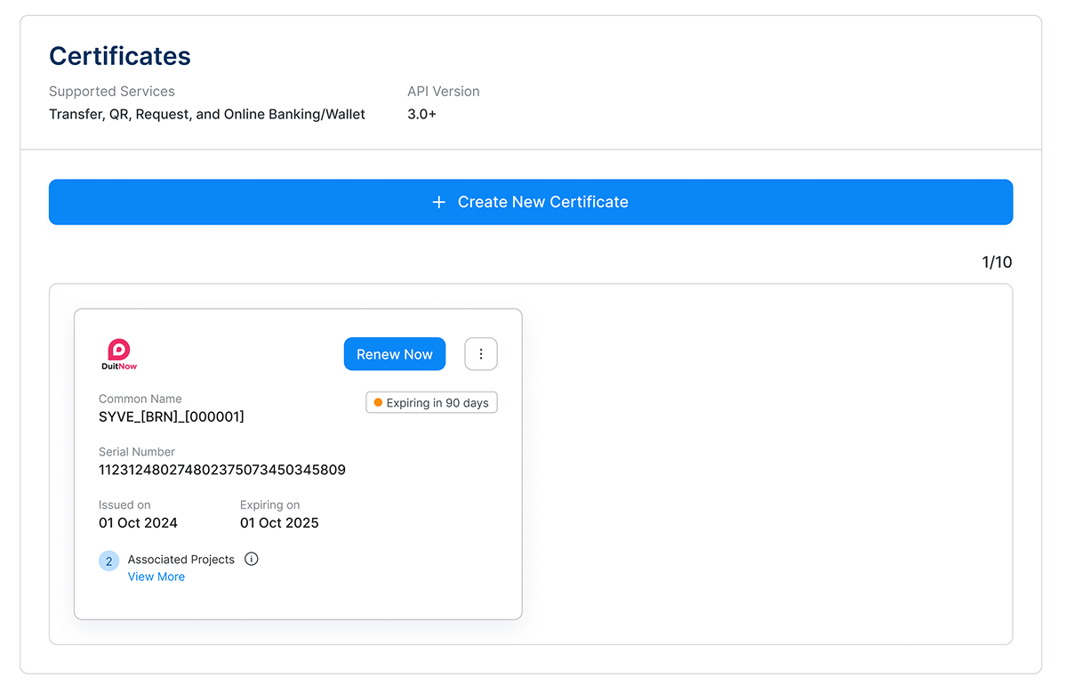Click the orange status dot in the expiry badge
1067x694 pixels.
tap(378, 403)
